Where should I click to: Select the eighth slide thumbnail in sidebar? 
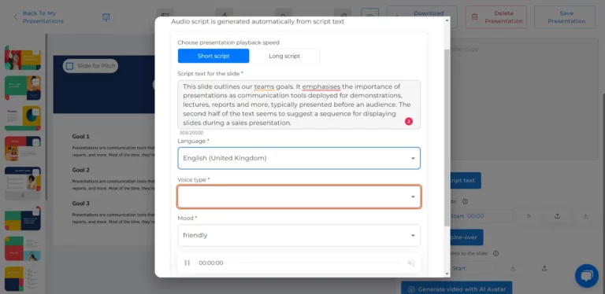[22, 278]
